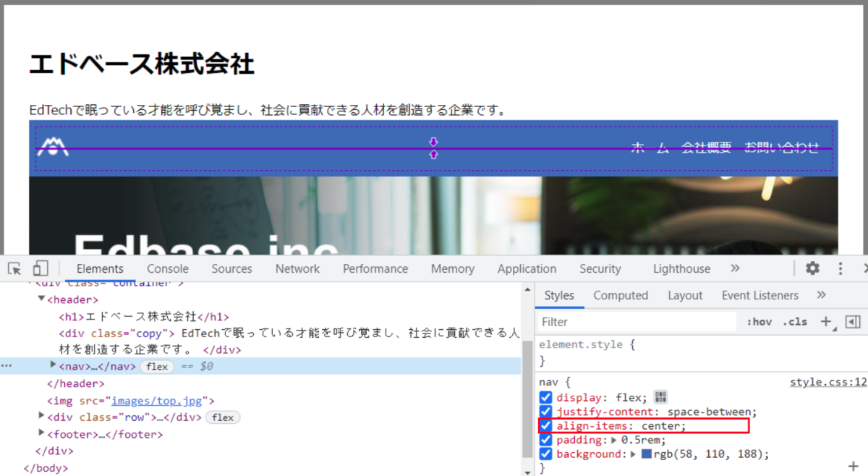Open the Performance tab
This screenshot has height=476, width=868.
click(375, 268)
